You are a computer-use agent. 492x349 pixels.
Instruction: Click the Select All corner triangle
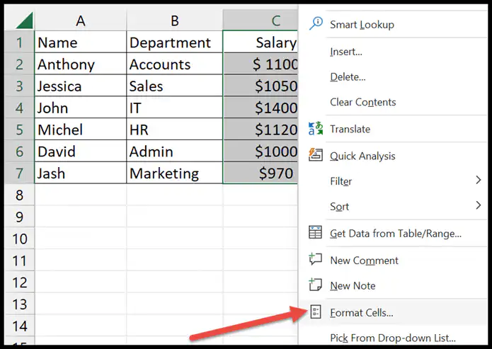point(23,21)
